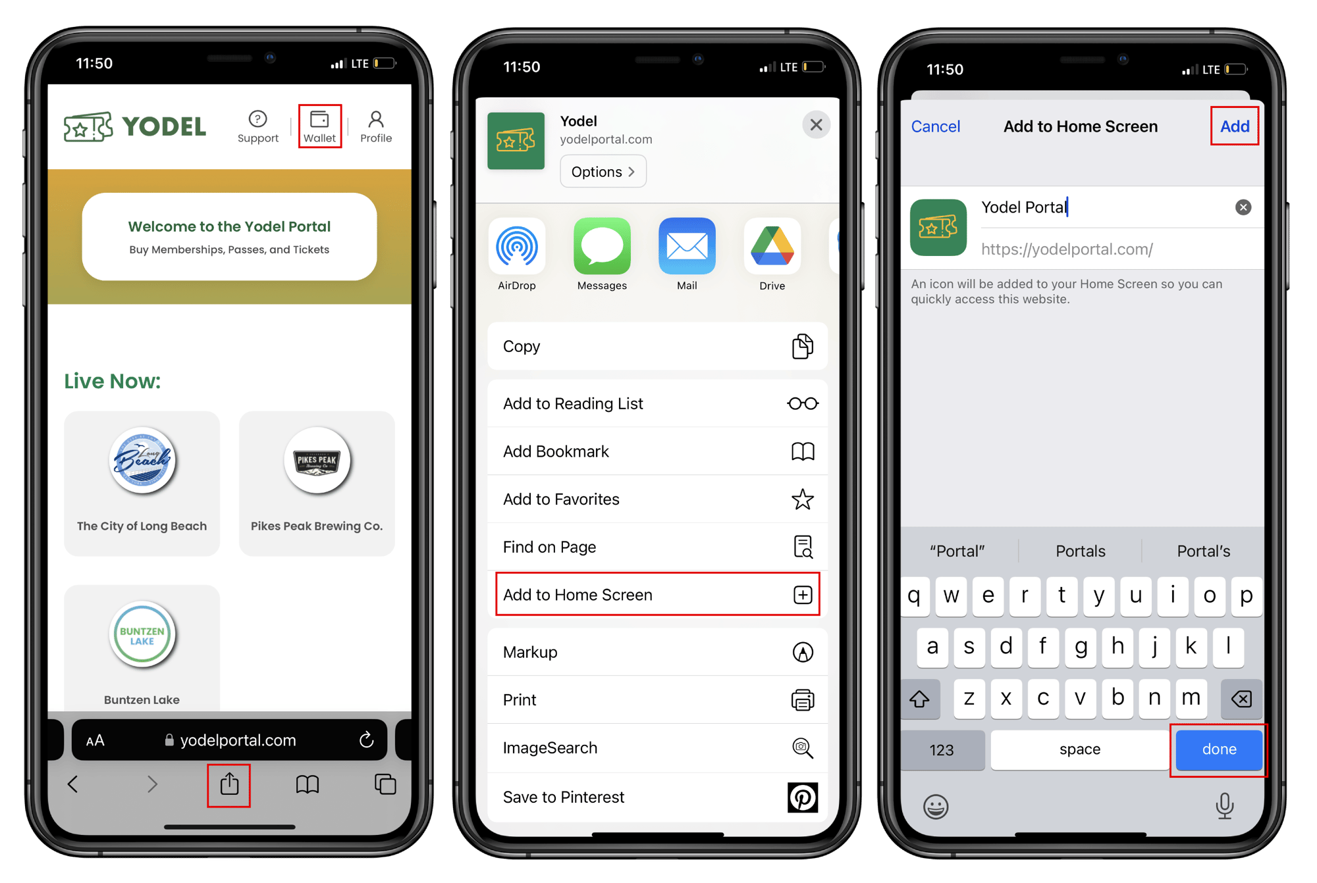Click the Add button to confirm shortcut

(x=1235, y=125)
